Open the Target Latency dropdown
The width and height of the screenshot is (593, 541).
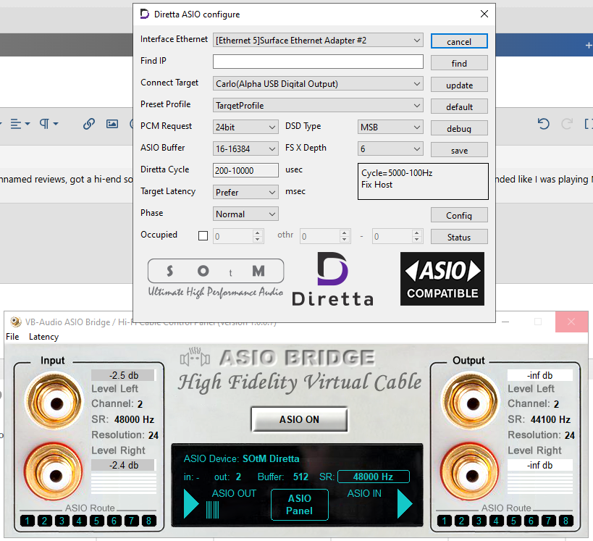click(245, 192)
